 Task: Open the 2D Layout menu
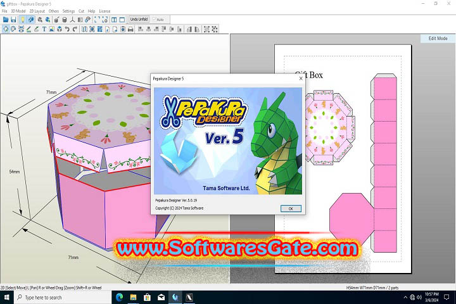coord(37,11)
